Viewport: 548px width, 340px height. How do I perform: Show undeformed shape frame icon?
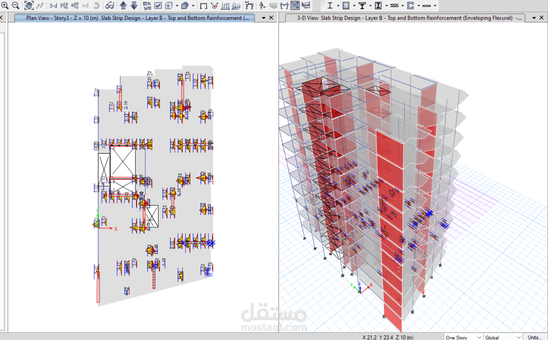coord(203,5)
